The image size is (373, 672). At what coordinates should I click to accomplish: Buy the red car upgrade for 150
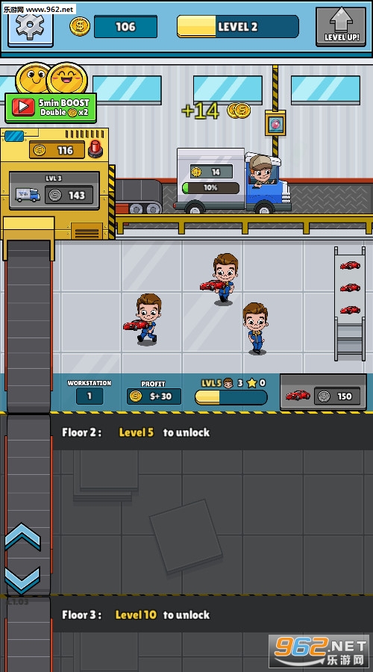[x=323, y=393]
